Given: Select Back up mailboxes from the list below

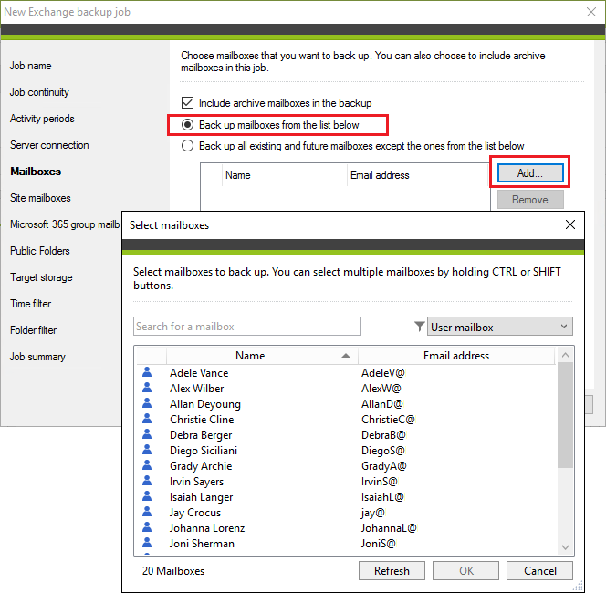Looking at the screenshot, I should click(x=187, y=124).
